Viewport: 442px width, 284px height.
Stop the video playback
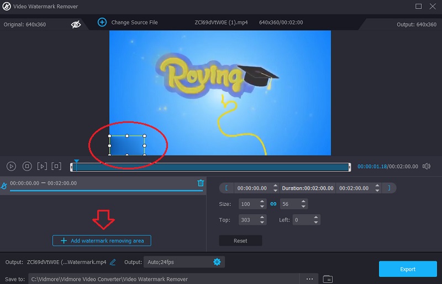click(x=27, y=166)
